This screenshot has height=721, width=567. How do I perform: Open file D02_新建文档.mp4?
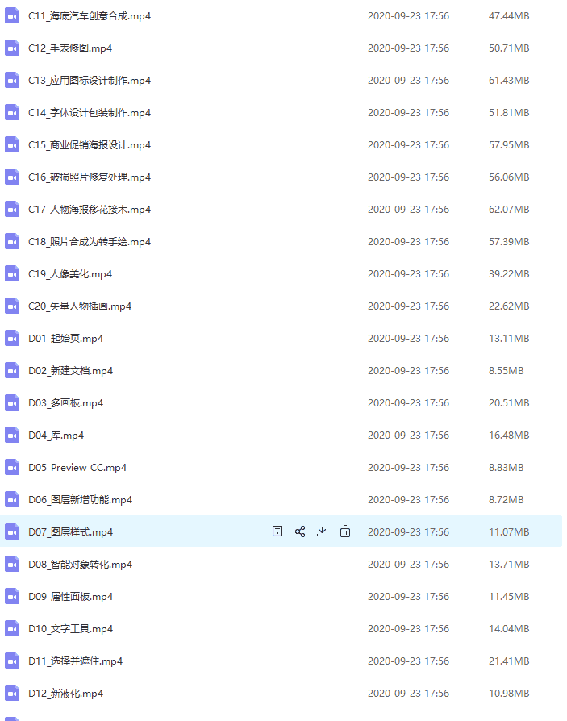point(70,371)
